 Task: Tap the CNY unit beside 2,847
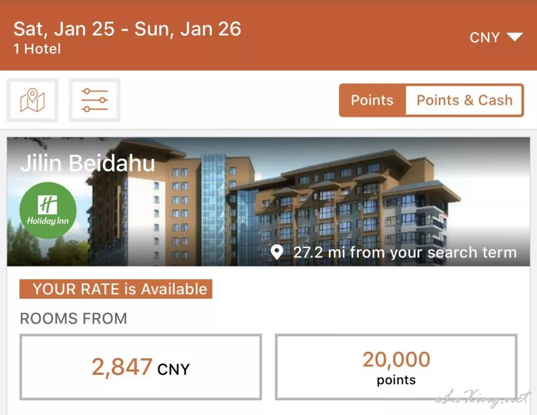pyautogui.click(x=174, y=369)
